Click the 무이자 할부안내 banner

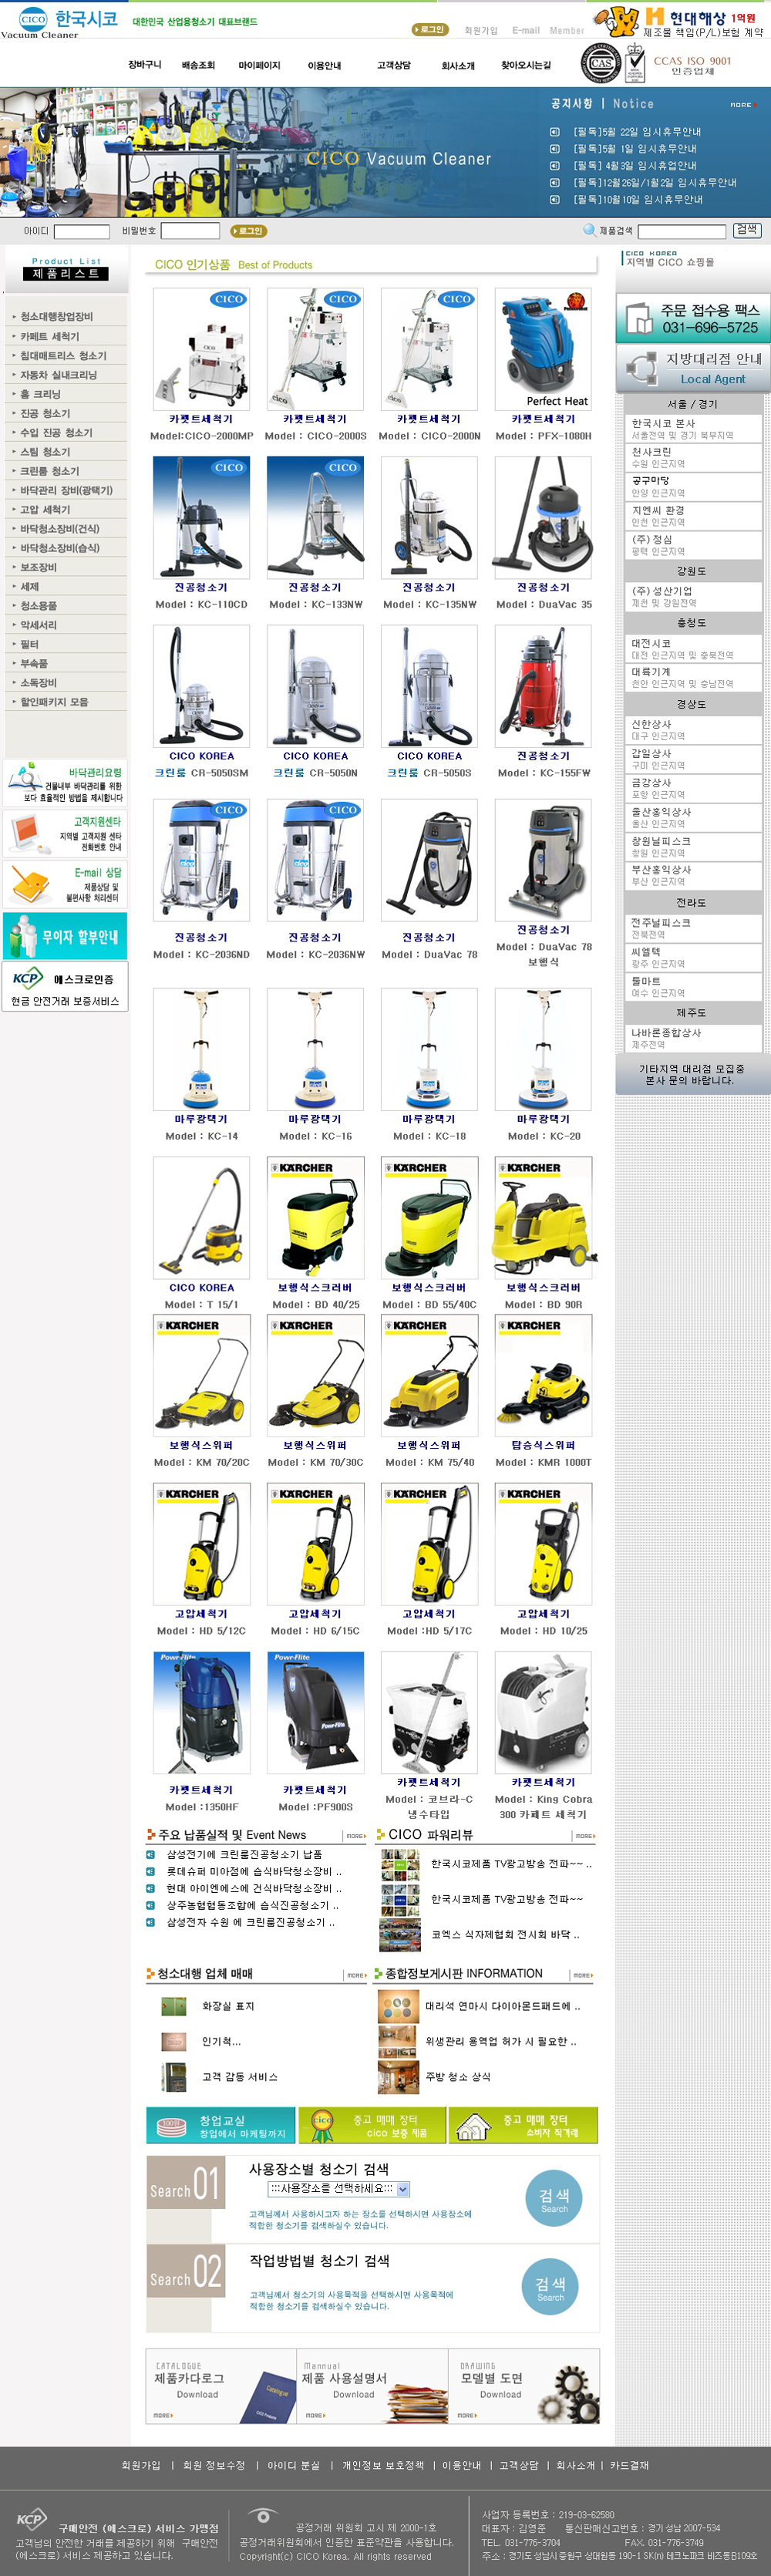(x=65, y=936)
